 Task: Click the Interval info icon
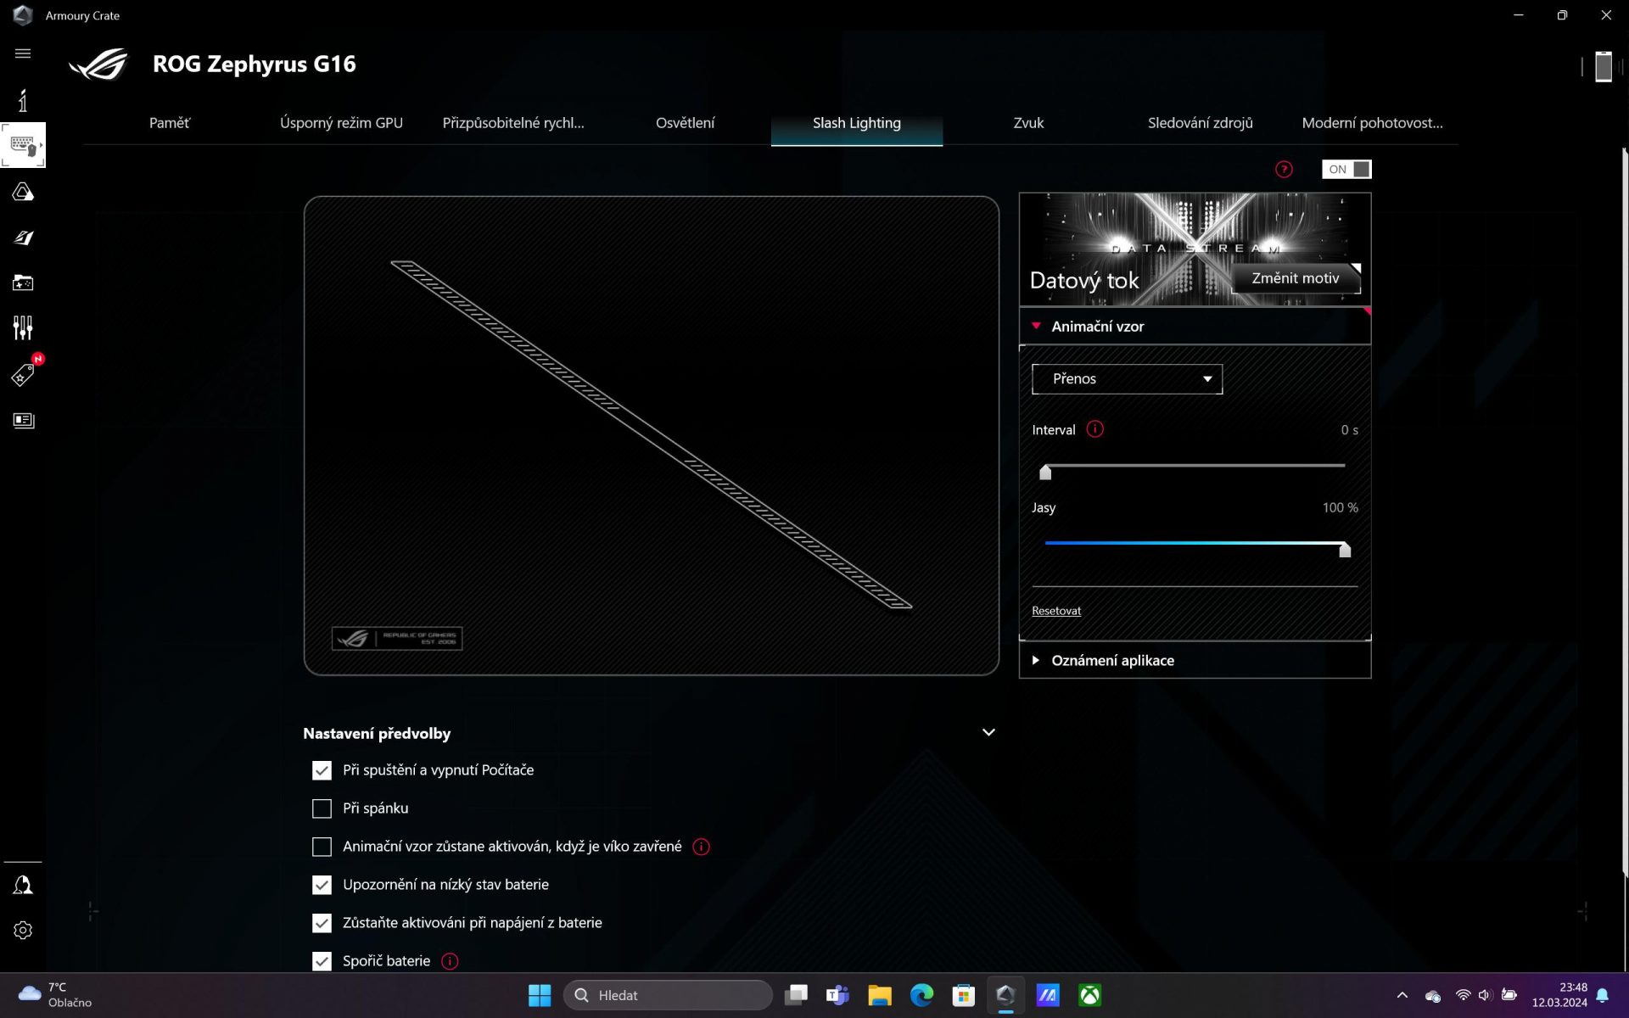coord(1095,429)
